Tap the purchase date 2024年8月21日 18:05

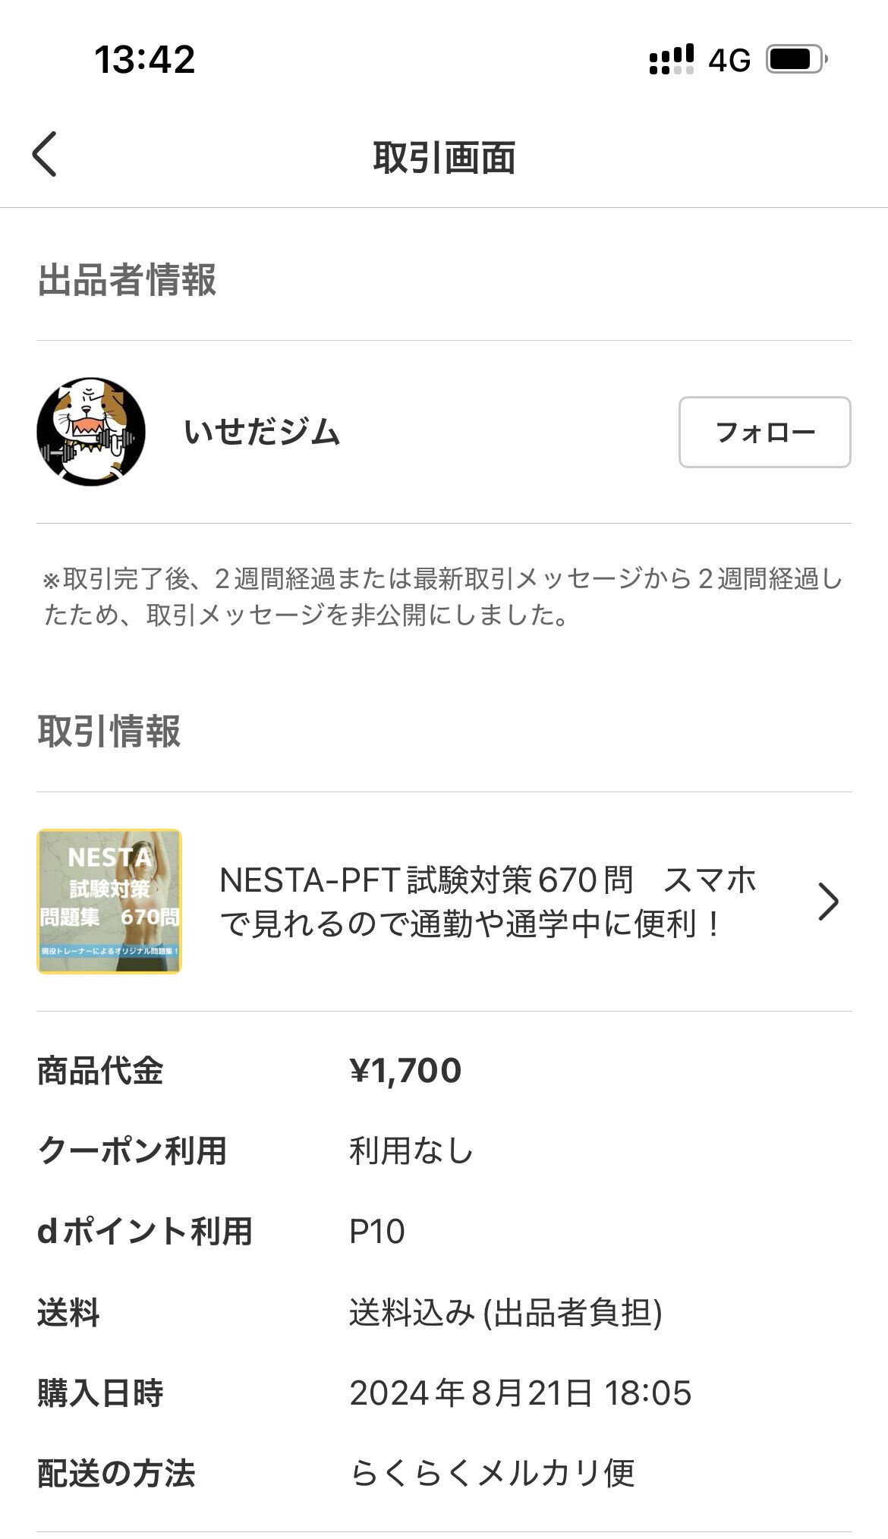point(521,1393)
